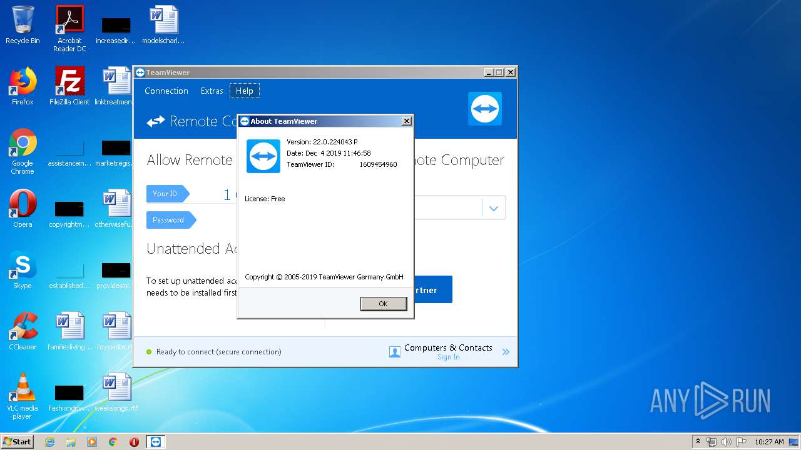Viewport: 801px width, 450px height.
Task: Select Google Chrome desktop shortcut
Action: [x=23, y=151]
